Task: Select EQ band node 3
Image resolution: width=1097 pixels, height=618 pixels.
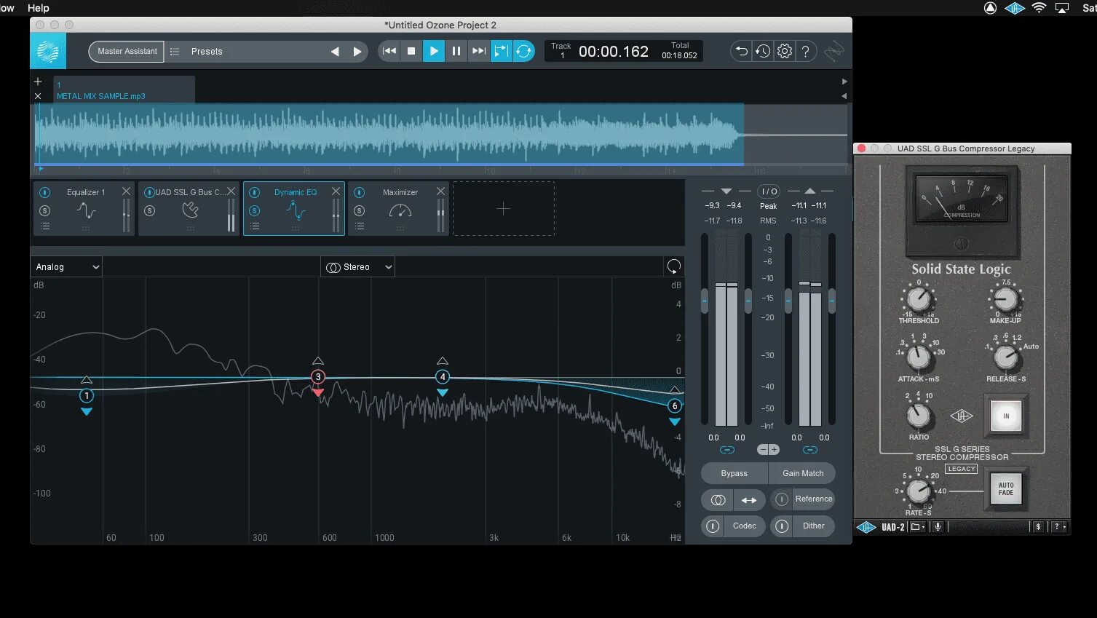Action: [x=318, y=377]
